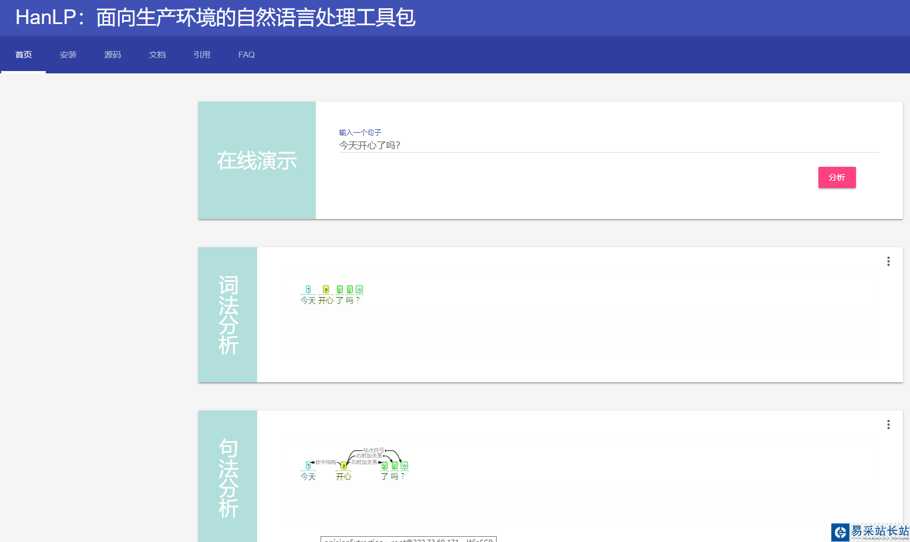910x542 pixels.
Task: Click the 'y' tag above 吗 in 句法分析
Action: (395, 466)
